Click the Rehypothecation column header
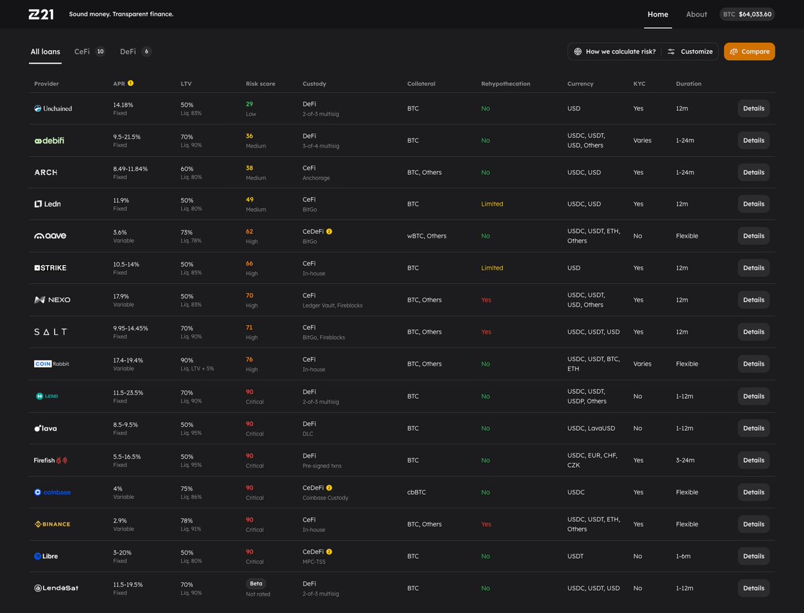Image resolution: width=804 pixels, height=613 pixels. [x=506, y=84]
